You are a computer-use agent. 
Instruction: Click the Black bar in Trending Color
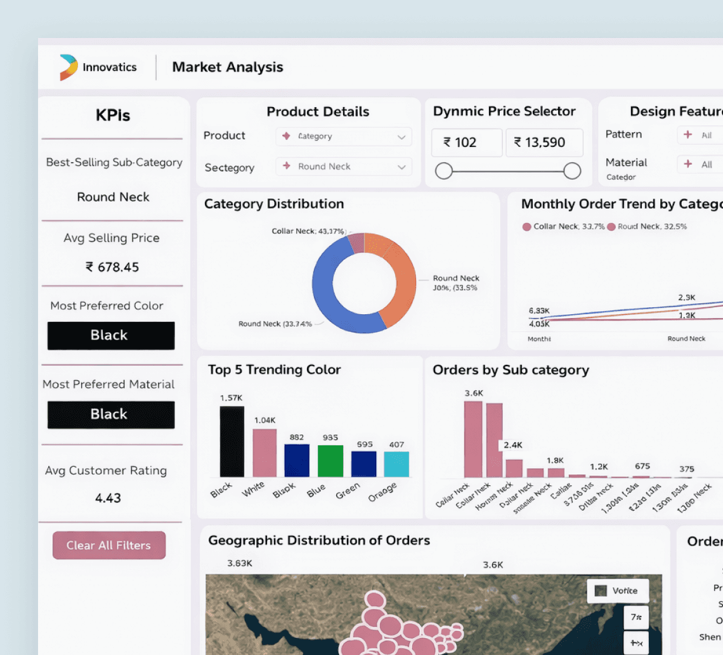[232, 442]
